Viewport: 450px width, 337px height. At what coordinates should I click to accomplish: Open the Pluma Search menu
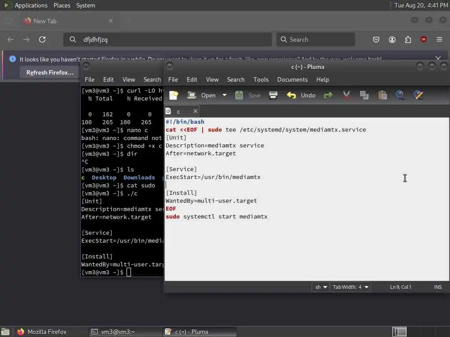[236, 80]
